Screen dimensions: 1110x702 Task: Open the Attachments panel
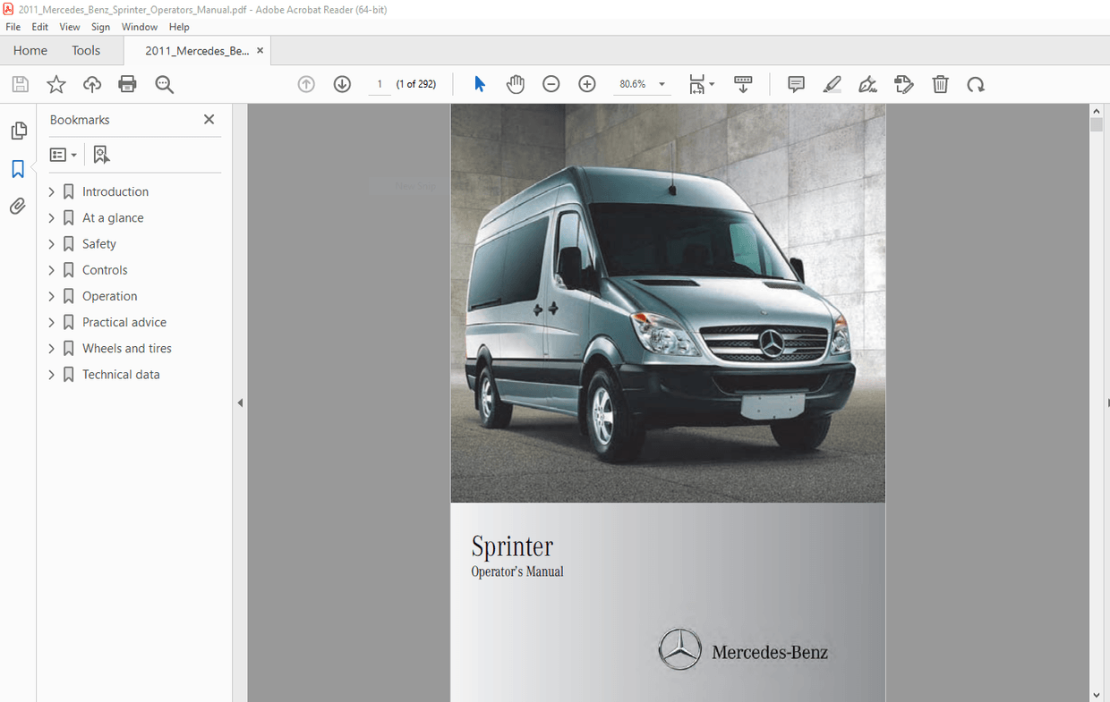18,206
